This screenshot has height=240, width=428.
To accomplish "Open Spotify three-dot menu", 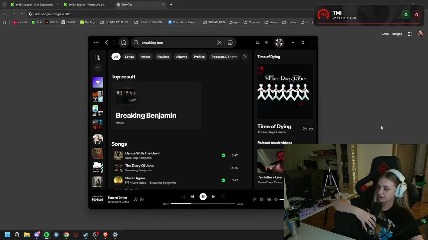I will click(96, 42).
